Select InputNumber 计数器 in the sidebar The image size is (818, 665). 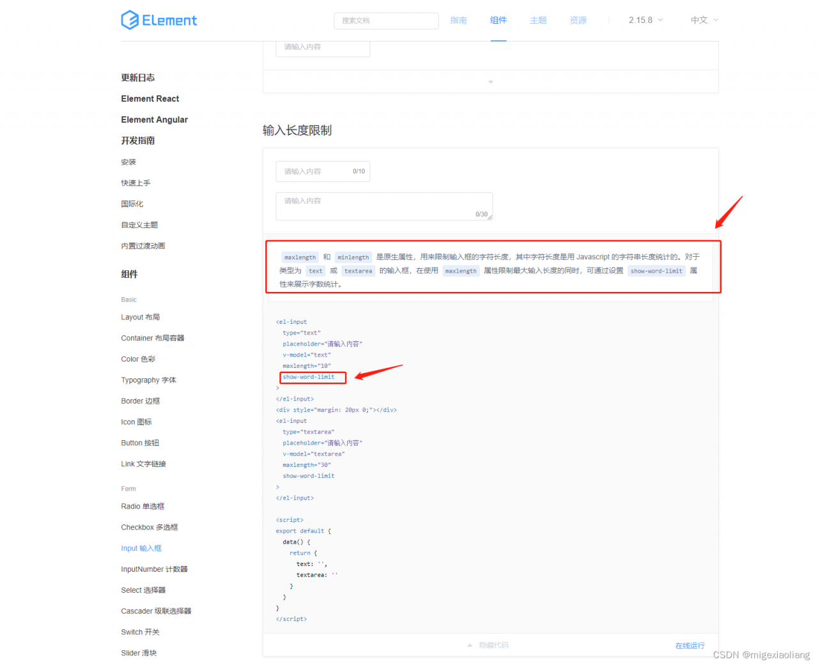pos(155,570)
